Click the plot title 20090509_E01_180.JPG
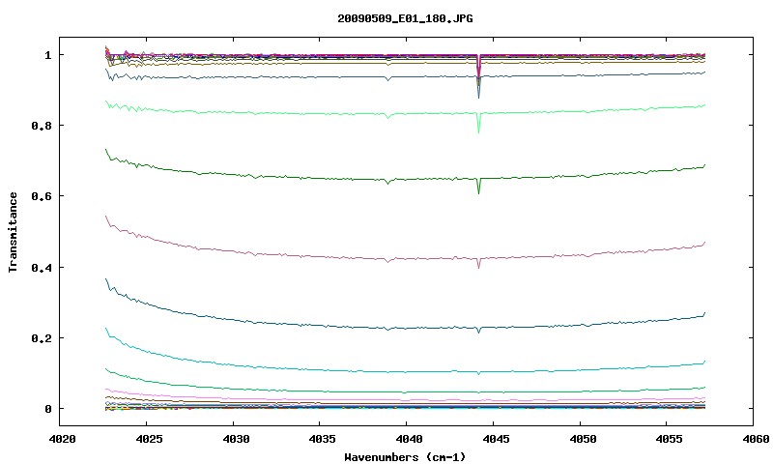Image resolution: width=773 pixels, height=464 pixels. [x=405, y=18]
